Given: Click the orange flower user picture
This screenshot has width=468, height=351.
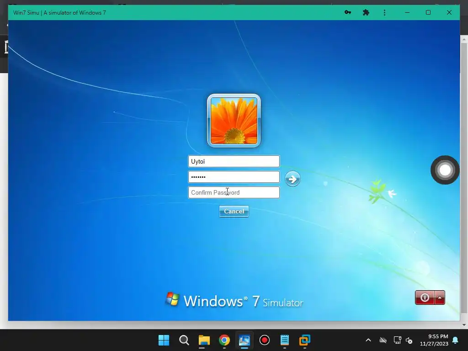Looking at the screenshot, I should coord(234,121).
